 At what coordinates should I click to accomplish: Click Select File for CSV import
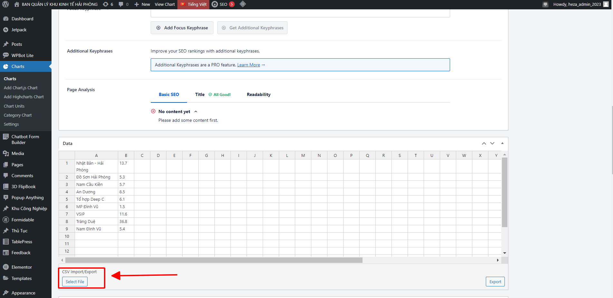pos(75,282)
